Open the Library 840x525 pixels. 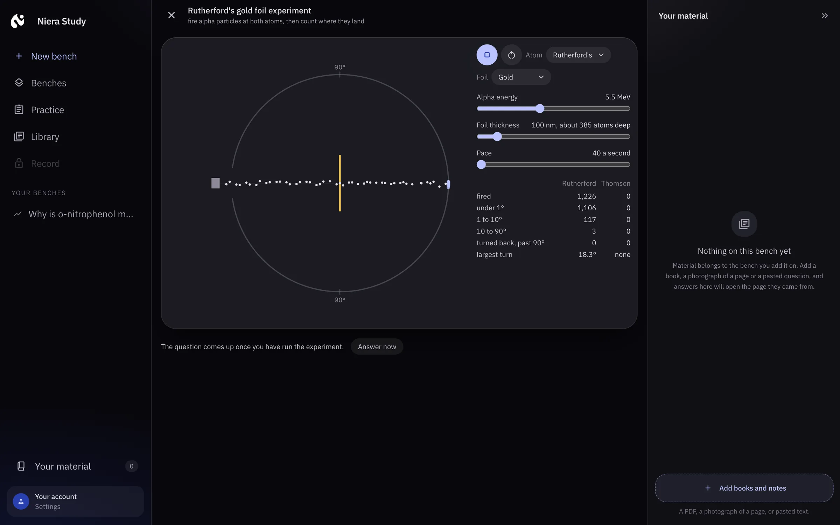[x=76, y=136]
